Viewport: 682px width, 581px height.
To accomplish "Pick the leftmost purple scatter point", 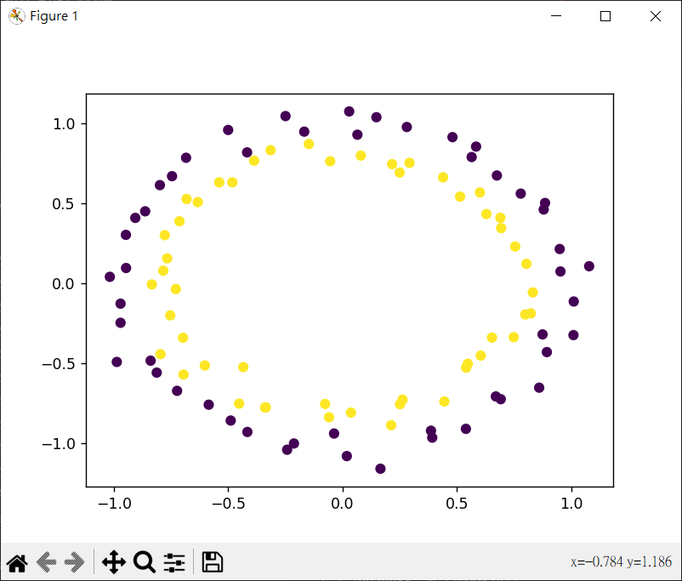I will pyautogui.click(x=110, y=276).
